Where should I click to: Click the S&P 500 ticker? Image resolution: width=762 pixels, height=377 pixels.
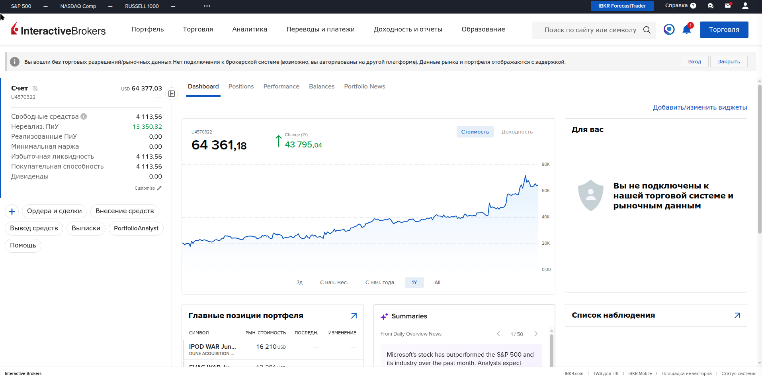21,6
